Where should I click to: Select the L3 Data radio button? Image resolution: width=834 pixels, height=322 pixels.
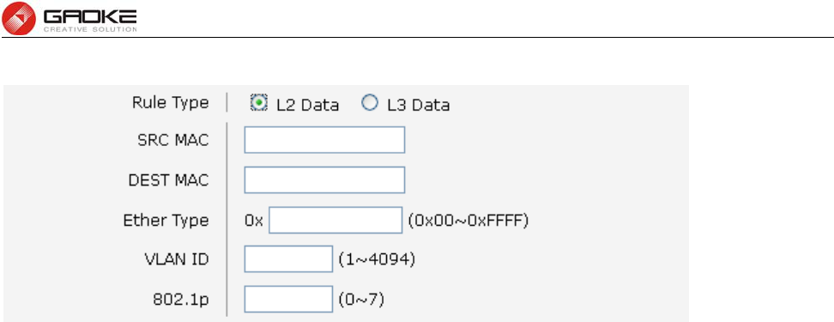click(x=369, y=103)
